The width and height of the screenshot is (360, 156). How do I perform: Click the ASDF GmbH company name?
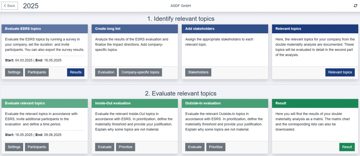[180, 6]
